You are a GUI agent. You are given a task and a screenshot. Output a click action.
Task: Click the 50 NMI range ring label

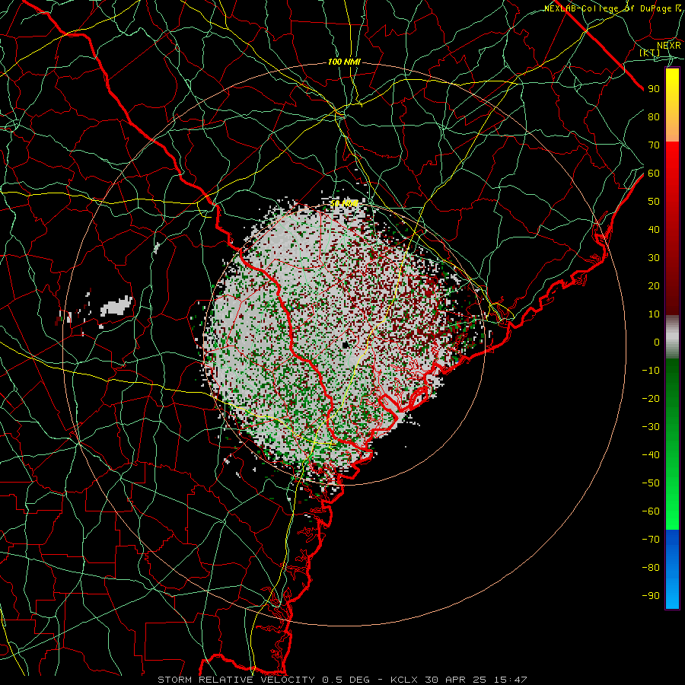click(x=344, y=203)
